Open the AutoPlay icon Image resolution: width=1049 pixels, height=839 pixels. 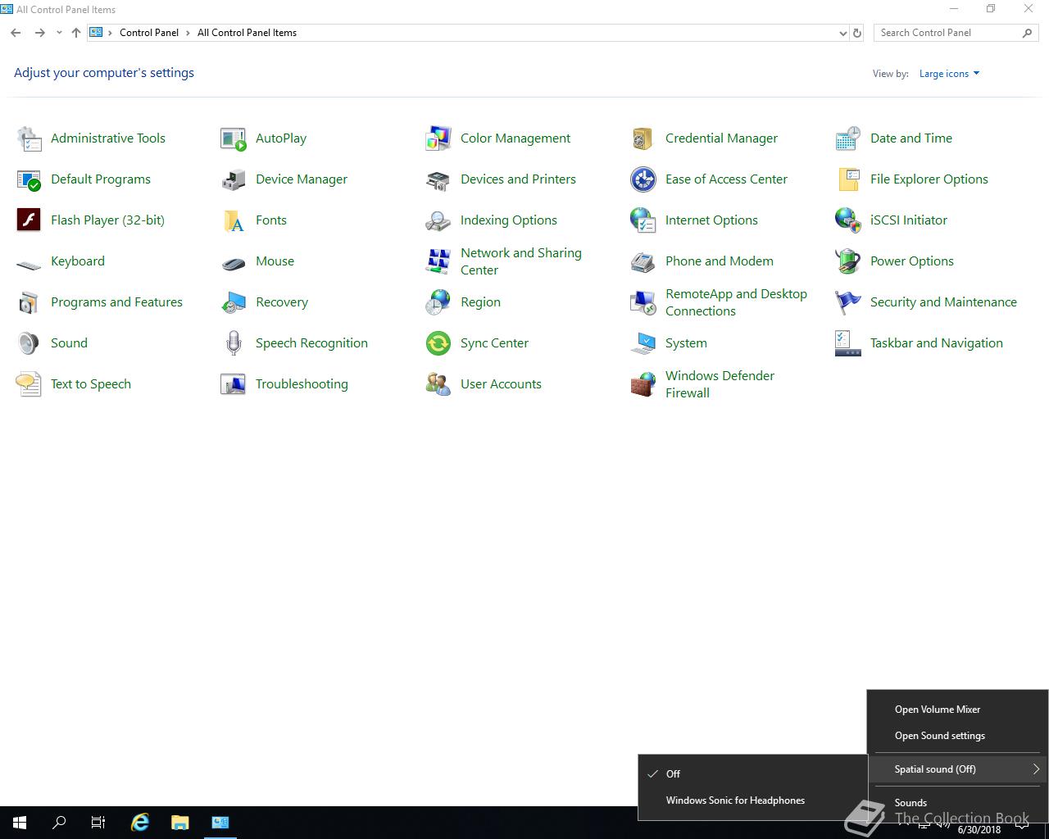click(x=234, y=138)
